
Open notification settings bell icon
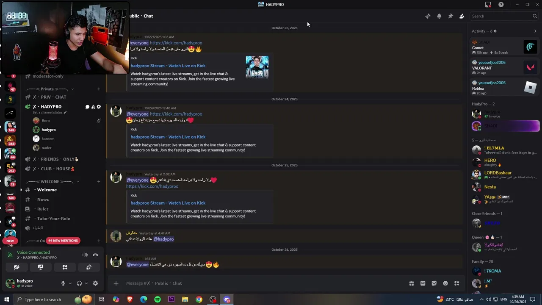click(x=439, y=16)
